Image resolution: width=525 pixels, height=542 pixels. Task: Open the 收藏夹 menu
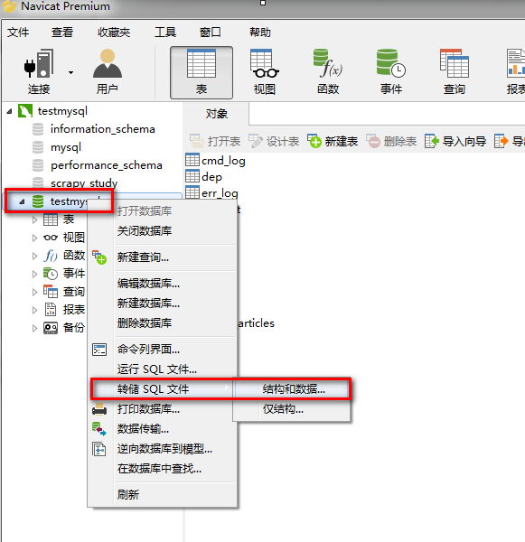tap(114, 33)
